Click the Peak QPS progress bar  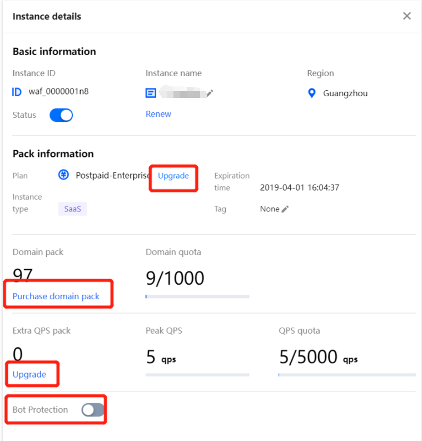pyautogui.click(x=197, y=375)
